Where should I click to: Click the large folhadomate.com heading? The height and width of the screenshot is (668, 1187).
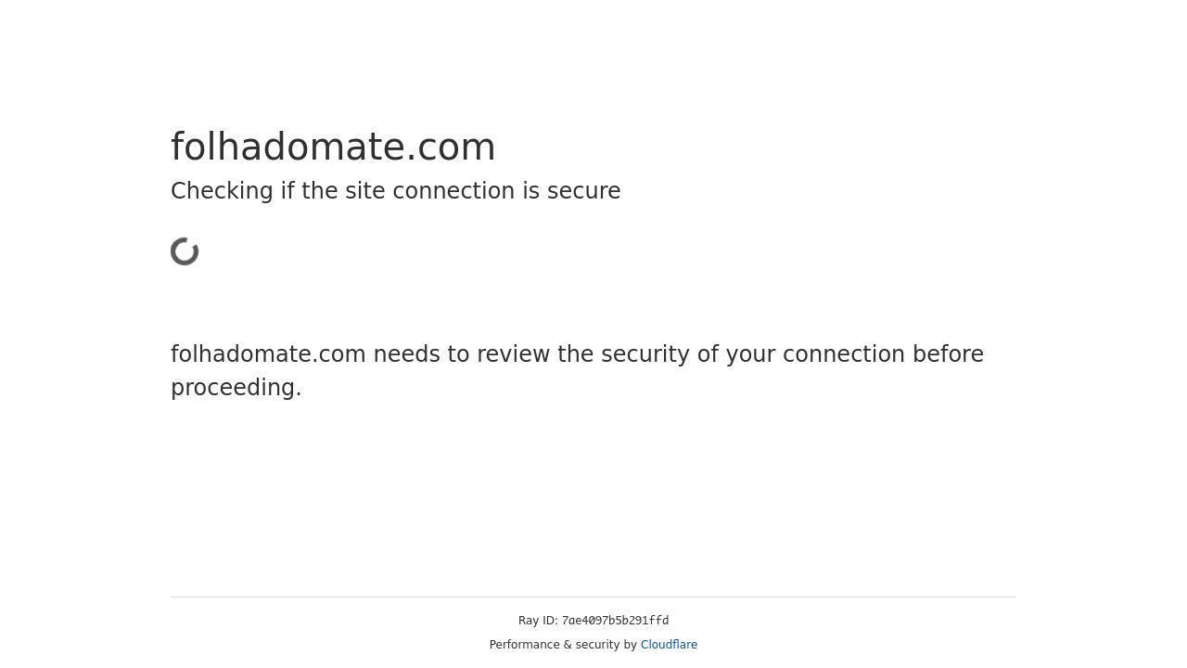click(333, 147)
